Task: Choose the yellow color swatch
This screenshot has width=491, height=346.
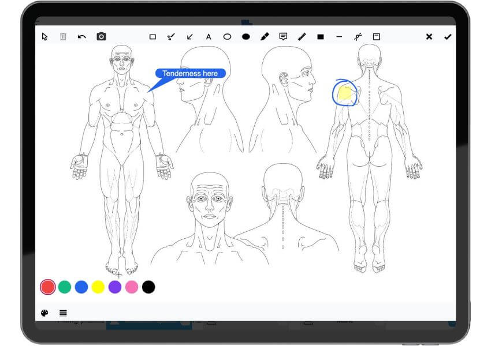Action: [98, 287]
